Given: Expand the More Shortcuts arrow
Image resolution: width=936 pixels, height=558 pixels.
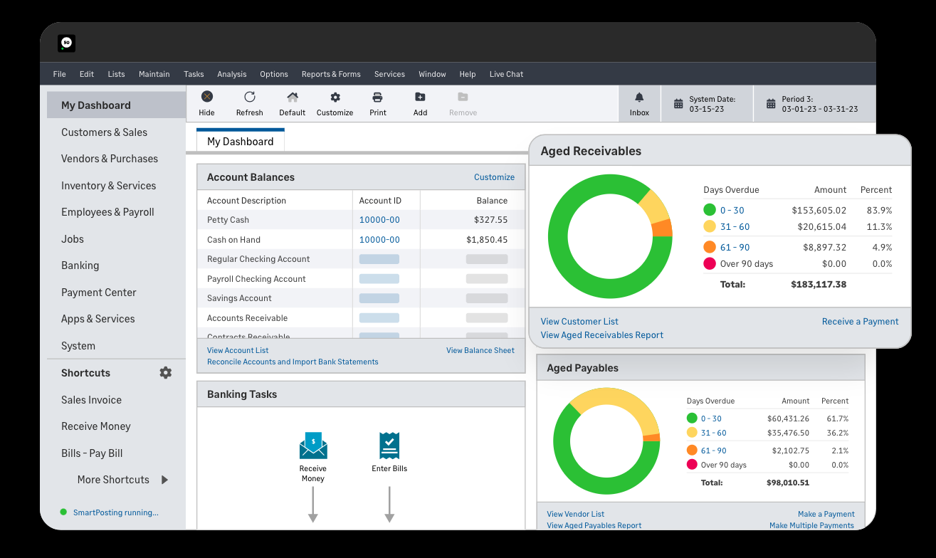Looking at the screenshot, I should coord(164,480).
